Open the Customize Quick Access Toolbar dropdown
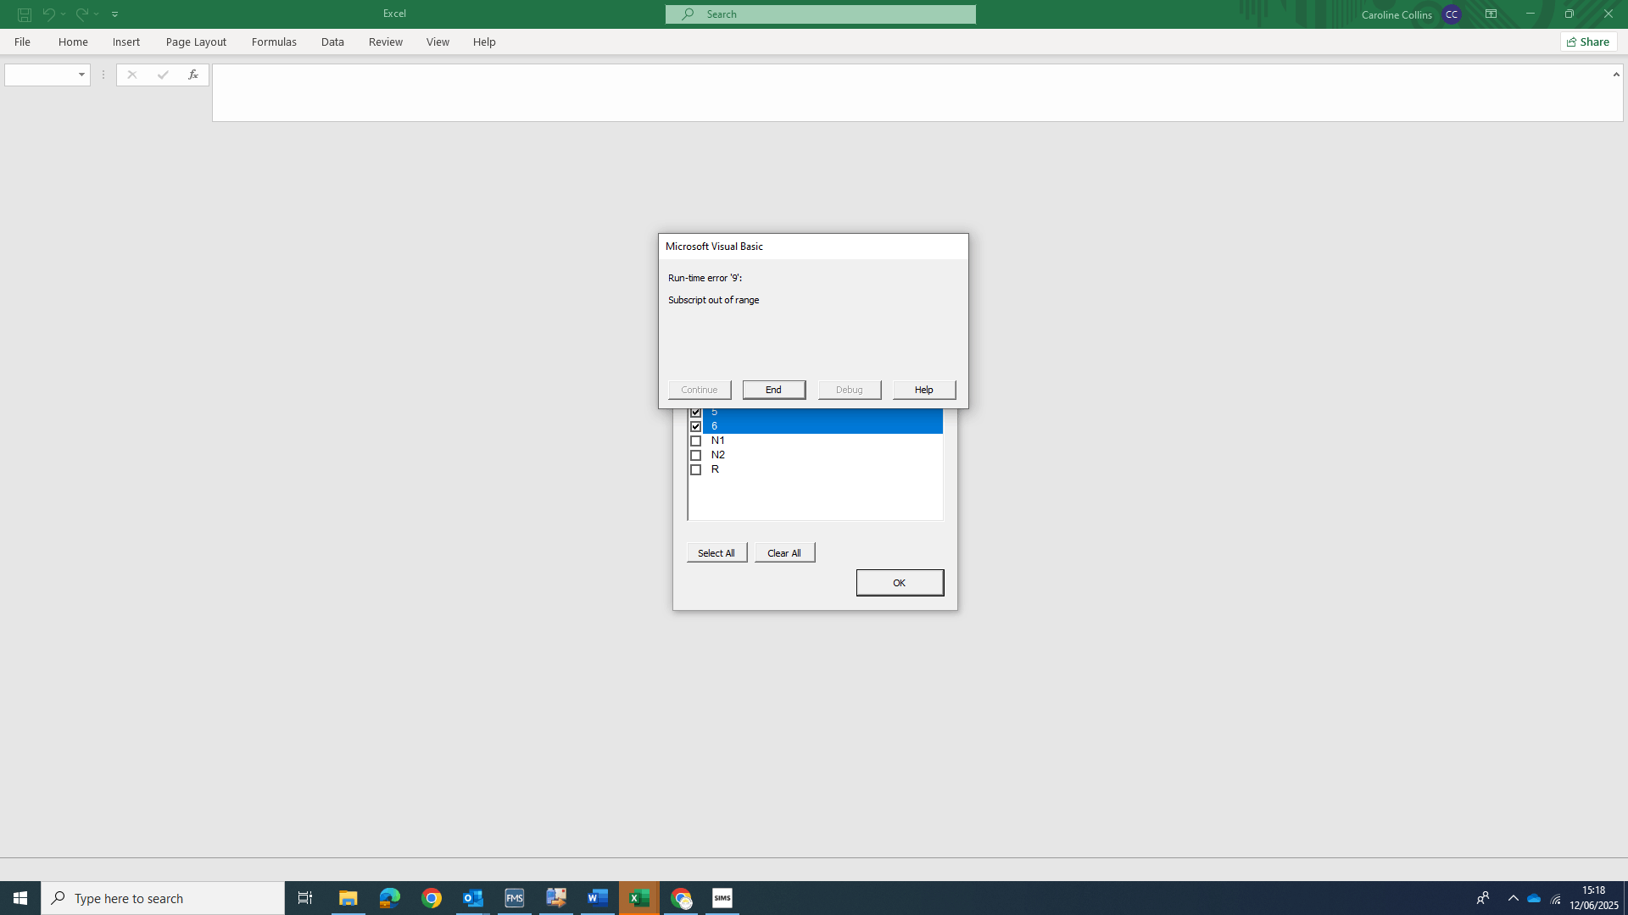Viewport: 1628px width, 915px height. click(x=115, y=14)
